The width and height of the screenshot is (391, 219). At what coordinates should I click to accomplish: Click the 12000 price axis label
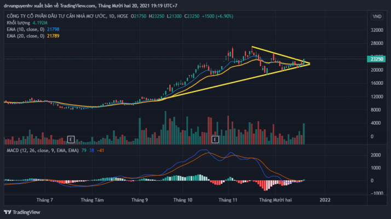(377, 96)
